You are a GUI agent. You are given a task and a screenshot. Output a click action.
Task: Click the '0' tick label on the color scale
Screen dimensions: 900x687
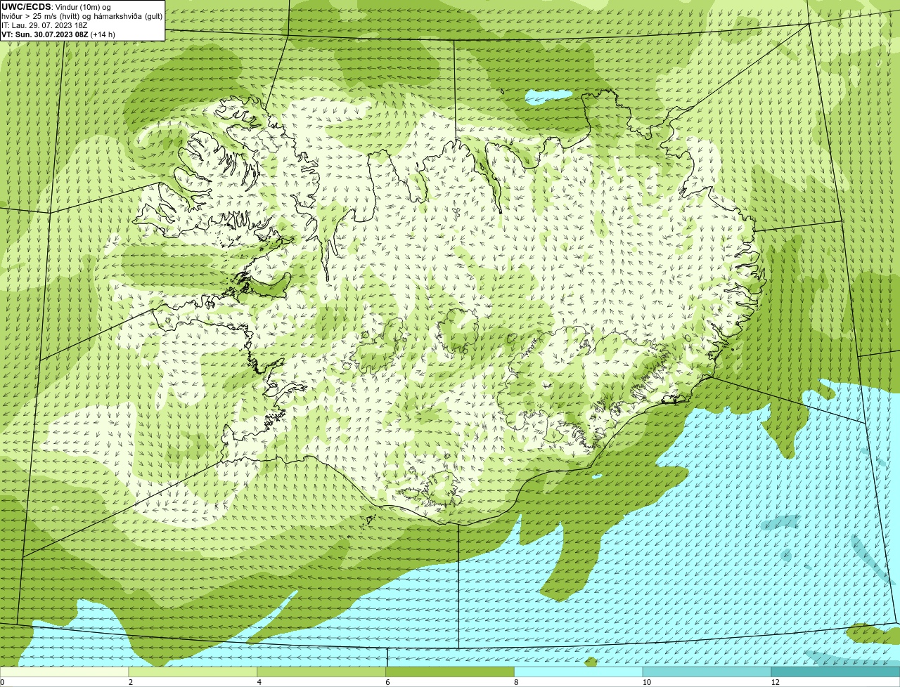(2, 682)
